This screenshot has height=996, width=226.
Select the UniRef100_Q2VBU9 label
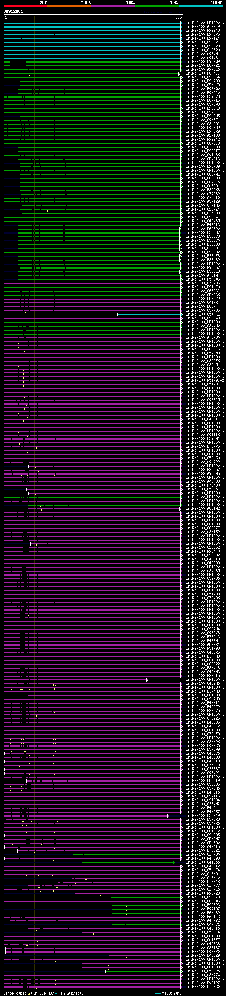coord(203,147)
